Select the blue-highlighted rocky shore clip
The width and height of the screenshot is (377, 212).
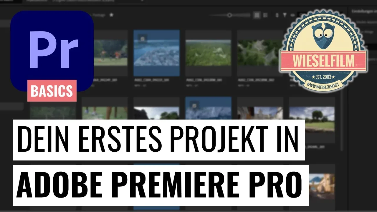(156, 53)
